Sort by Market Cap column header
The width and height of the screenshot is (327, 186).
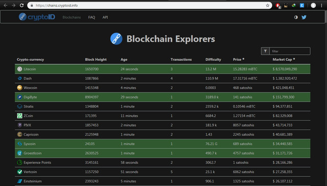point(282,59)
